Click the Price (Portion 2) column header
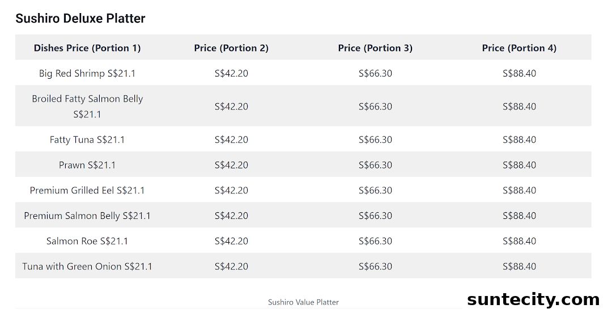 pos(231,48)
